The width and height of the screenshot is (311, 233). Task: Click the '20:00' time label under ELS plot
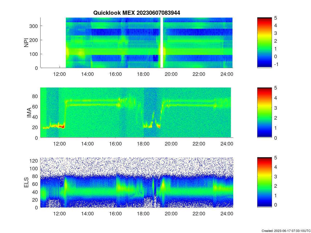click(x=171, y=214)
